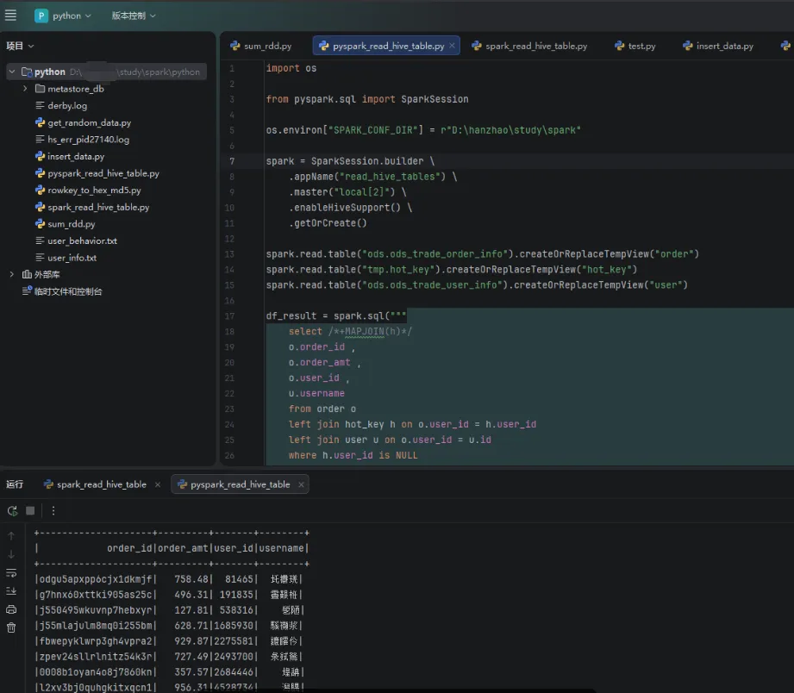Click the library icon beside 外部库
The height and width of the screenshot is (693, 794).
coord(27,274)
